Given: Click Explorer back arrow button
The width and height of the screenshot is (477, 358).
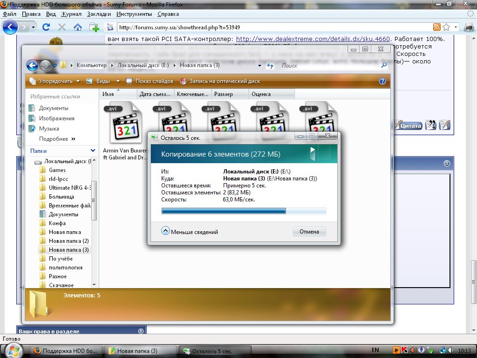Looking at the screenshot, I should 32,65.
